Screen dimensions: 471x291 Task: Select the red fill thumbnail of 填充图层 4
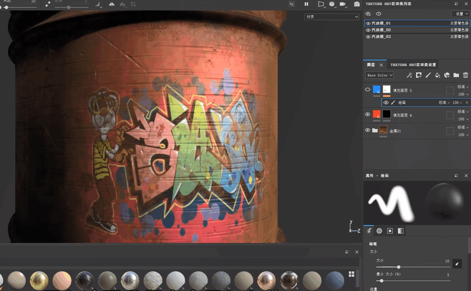[376, 114]
